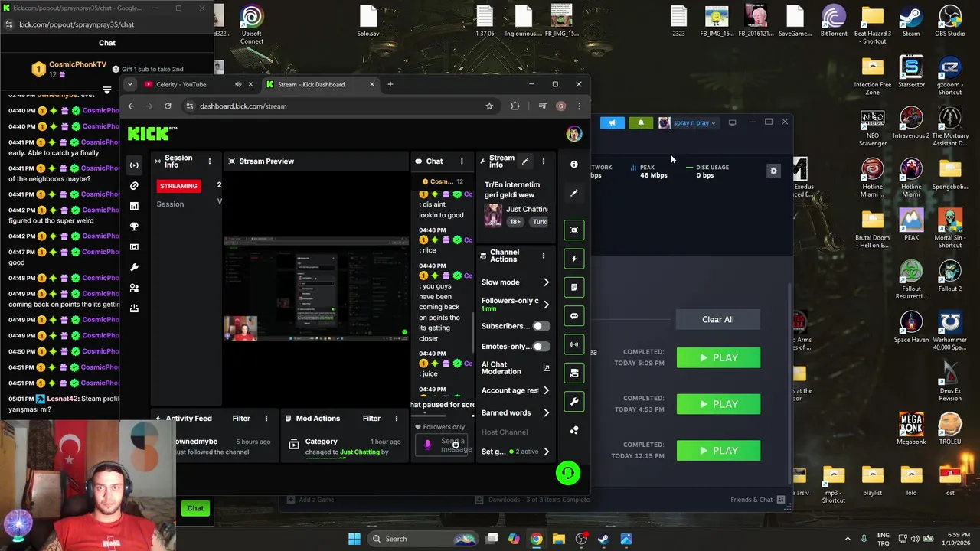Mute the Celerity YouTube tab audio
Viewport: 980px width, 551px height.
[238, 84]
